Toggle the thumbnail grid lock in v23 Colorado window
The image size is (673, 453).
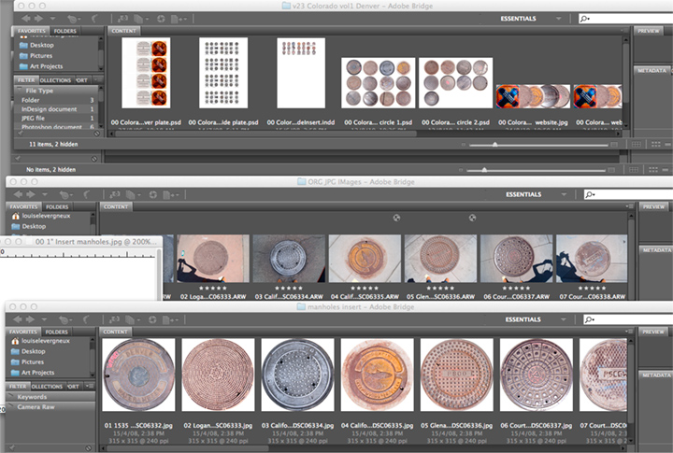pyautogui.click(x=637, y=145)
